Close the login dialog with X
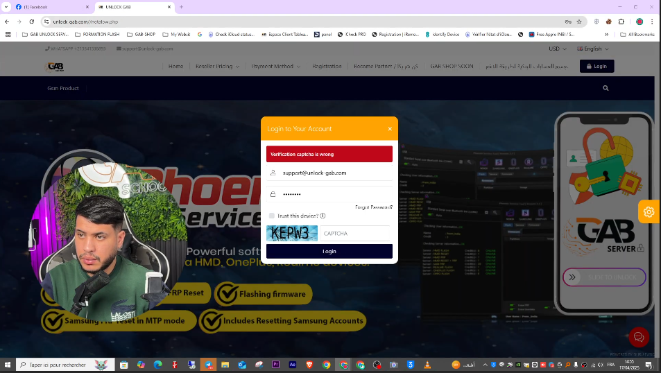 (x=390, y=128)
